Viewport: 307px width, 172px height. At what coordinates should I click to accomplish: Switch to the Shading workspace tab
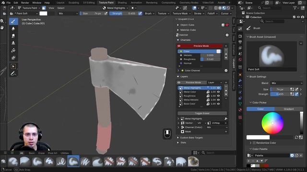tap(122, 3)
